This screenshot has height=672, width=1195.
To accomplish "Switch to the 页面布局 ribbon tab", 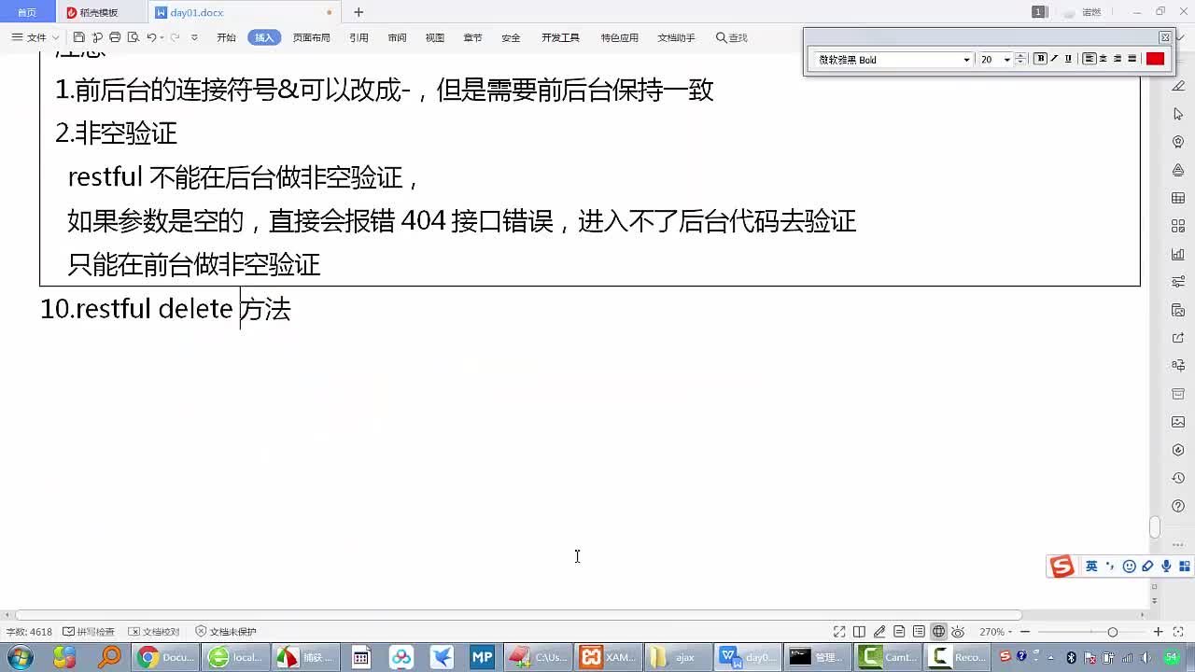I will 311,37.
